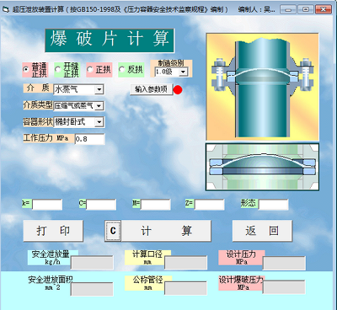Click the 返回 button
This screenshot has width=337, height=310.
[262, 231]
